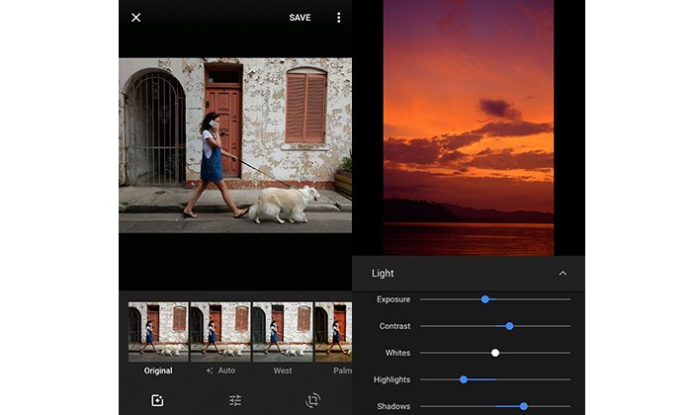Screen dimensions: 692x415
Task: Click the Highlights slider handle
Action: [x=464, y=379]
